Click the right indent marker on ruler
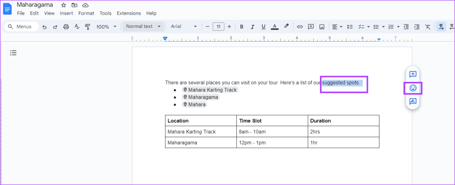This screenshot has width=455, height=185. point(379,39)
